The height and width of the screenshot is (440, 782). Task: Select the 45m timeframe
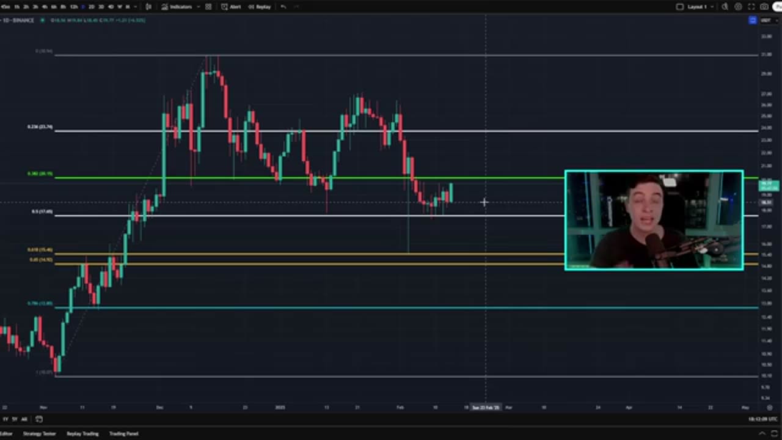point(5,7)
